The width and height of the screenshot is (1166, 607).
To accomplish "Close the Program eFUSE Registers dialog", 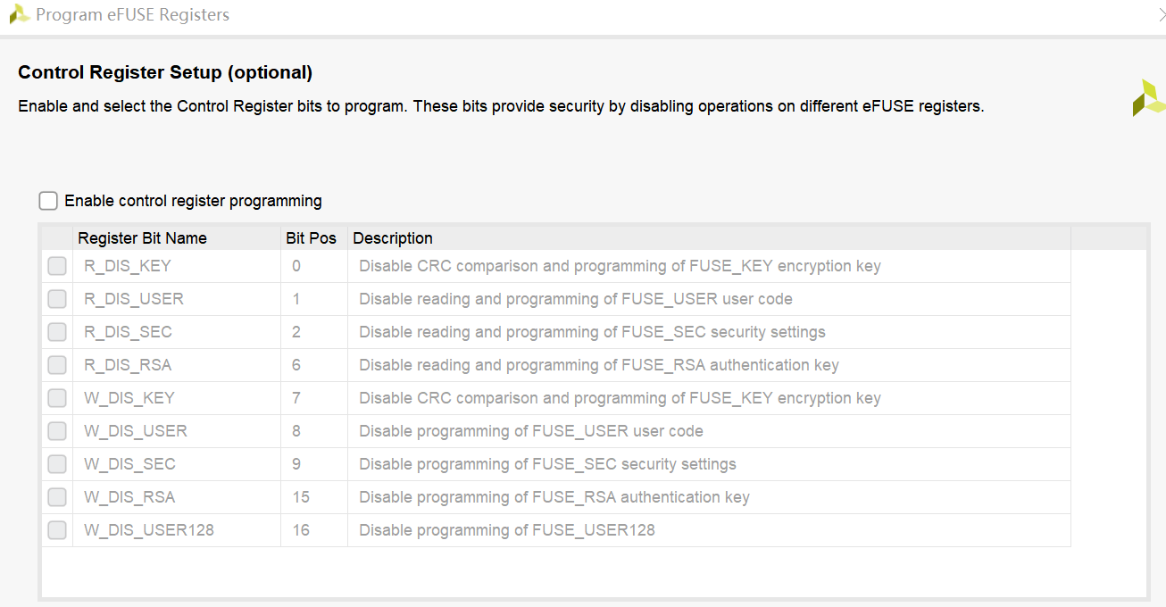I will tap(1161, 14).
